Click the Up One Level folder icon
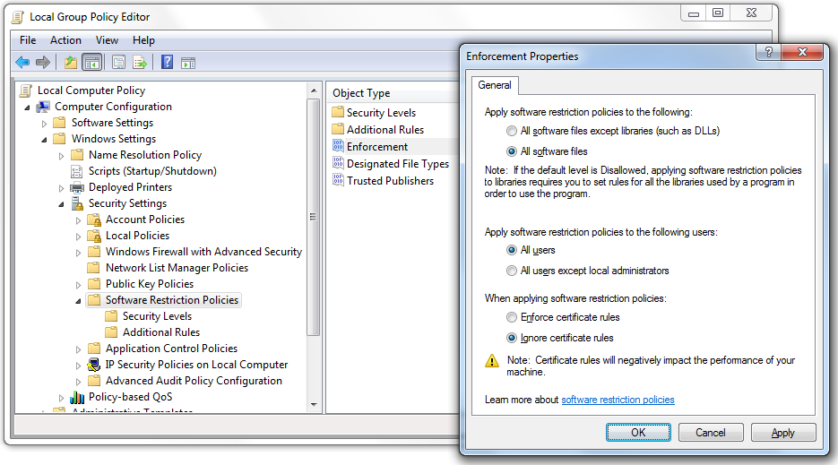The image size is (838, 465). click(x=70, y=62)
